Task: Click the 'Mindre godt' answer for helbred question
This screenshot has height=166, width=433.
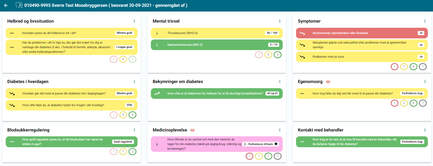Action: pos(124,33)
